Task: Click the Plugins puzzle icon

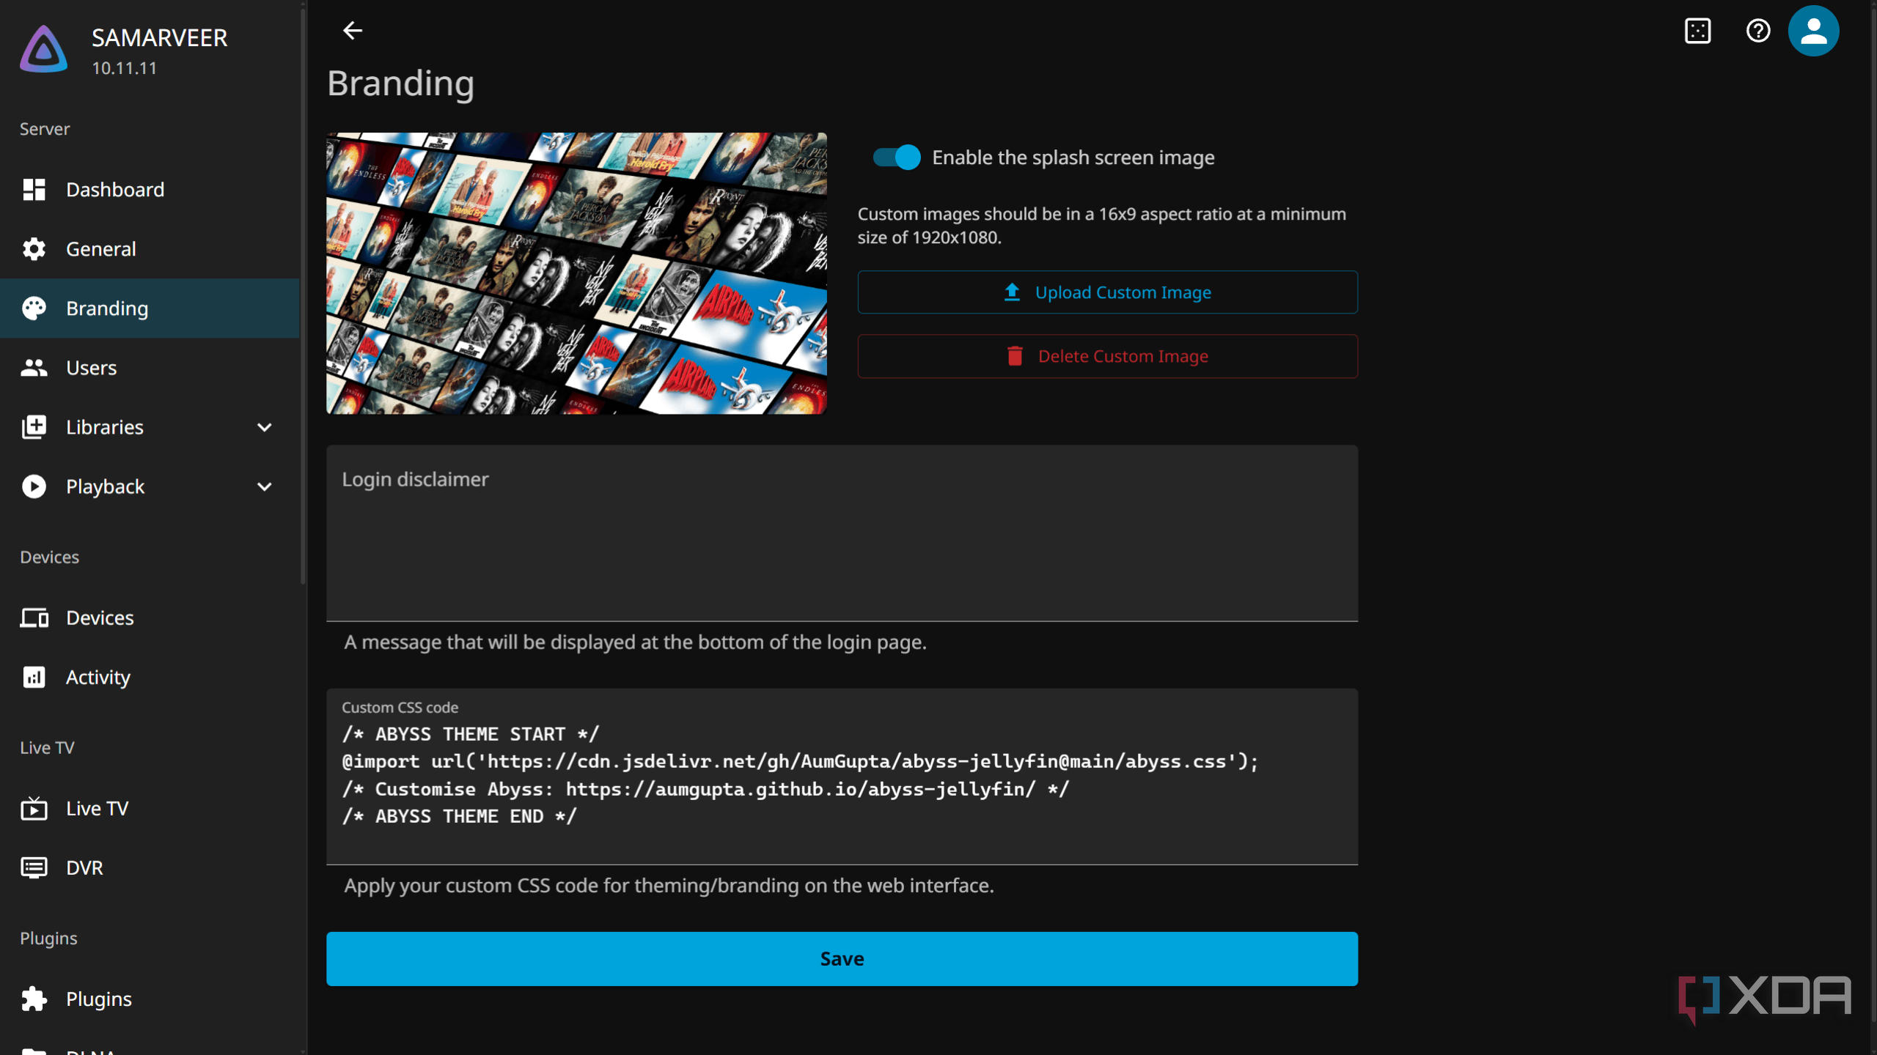Action: coord(34,999)
